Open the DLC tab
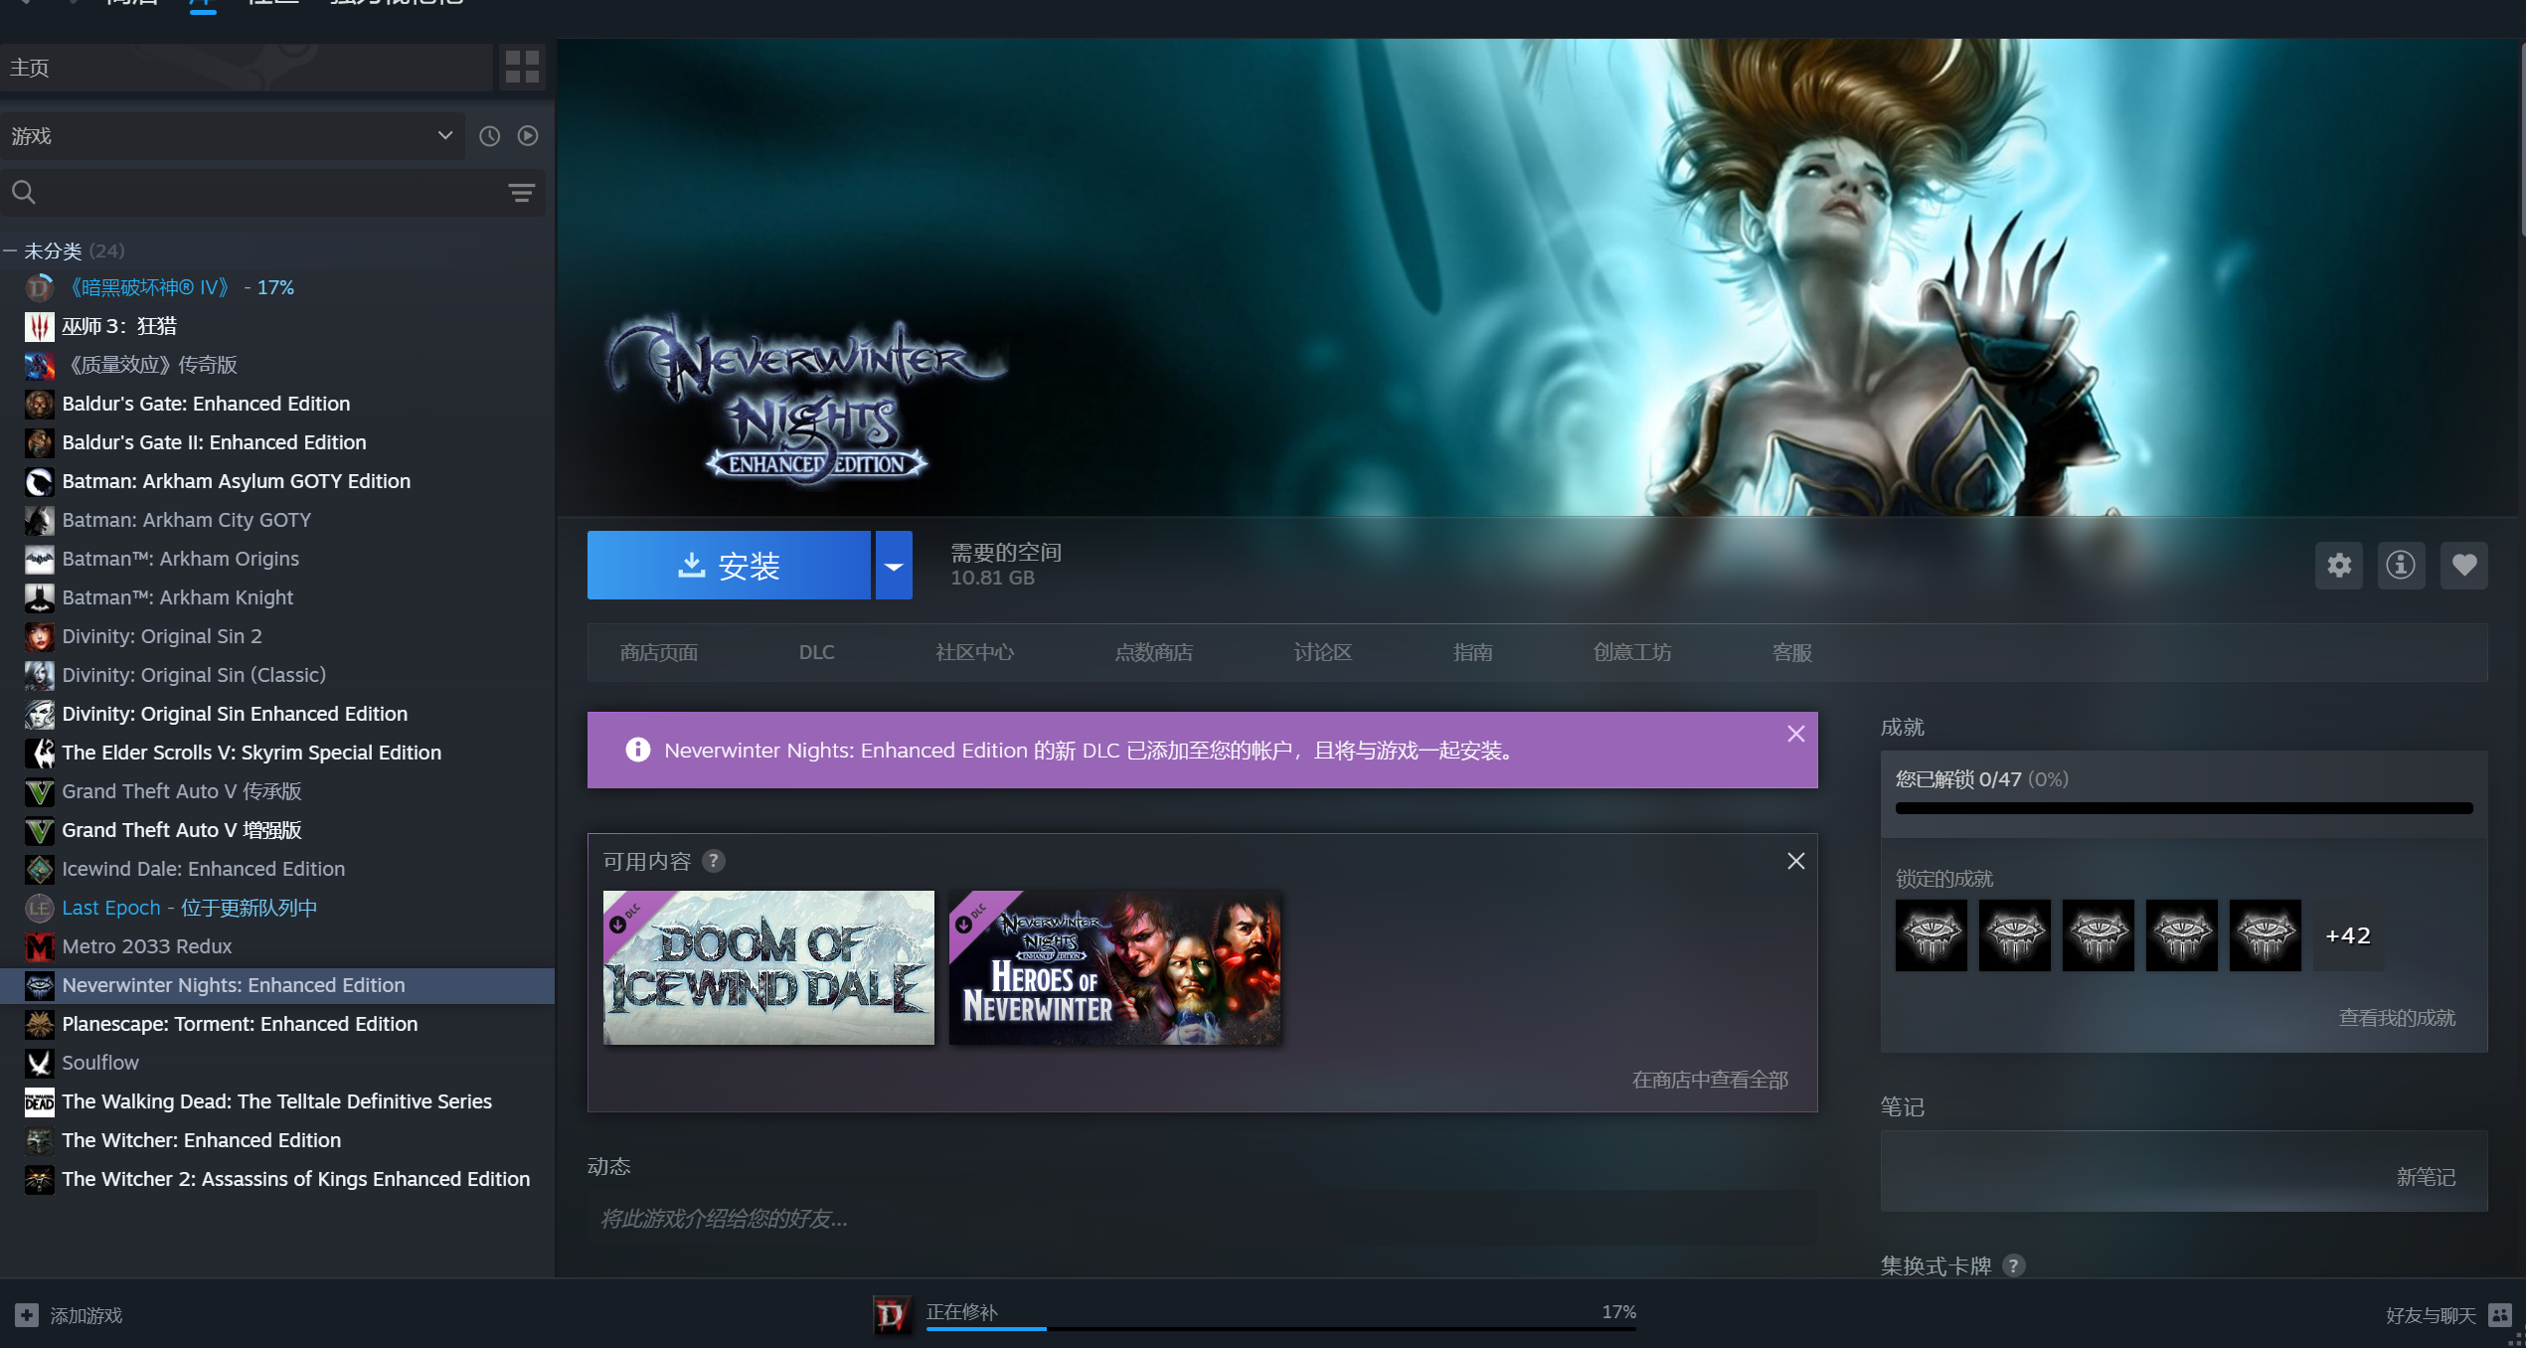Screen dimensions: 2526x1348 point(817,653)
